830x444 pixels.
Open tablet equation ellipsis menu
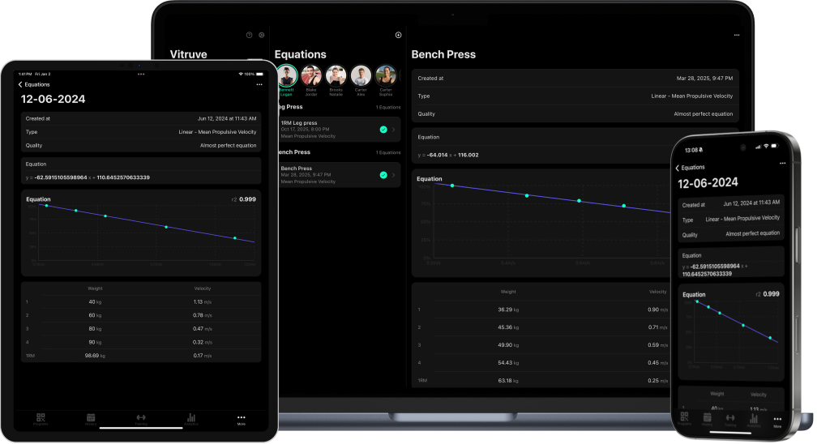tap(259, 84)
